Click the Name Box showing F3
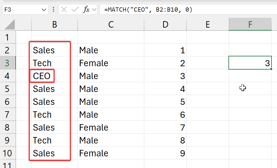 pyautogui.click(x=22, y=10)
